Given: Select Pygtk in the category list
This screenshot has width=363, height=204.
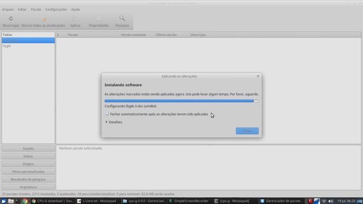Looking at the screenshot, I should click(x=28, y=46).
